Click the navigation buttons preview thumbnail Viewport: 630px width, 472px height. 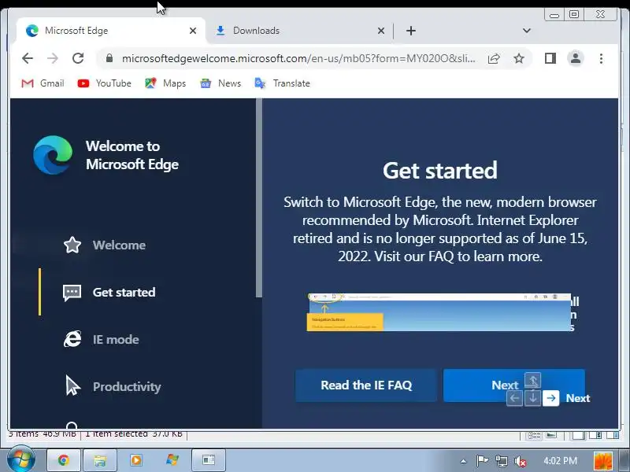(x=439, y=312)
